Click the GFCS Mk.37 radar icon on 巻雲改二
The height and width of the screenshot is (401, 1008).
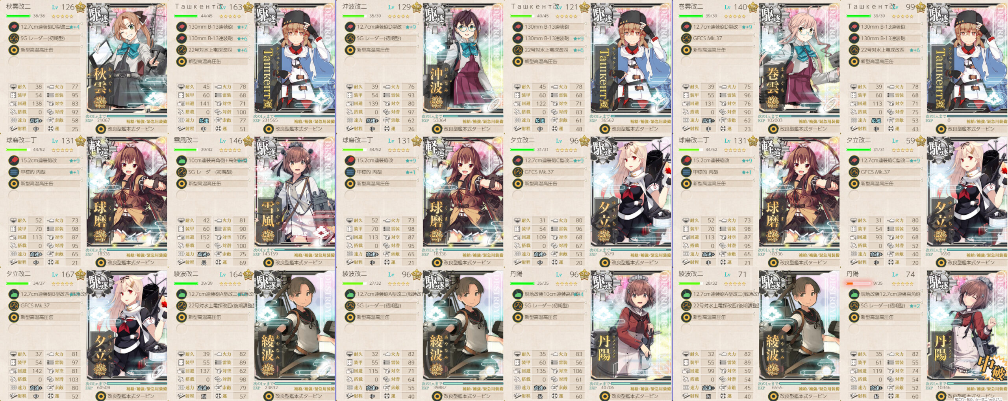tap(686, 39)
